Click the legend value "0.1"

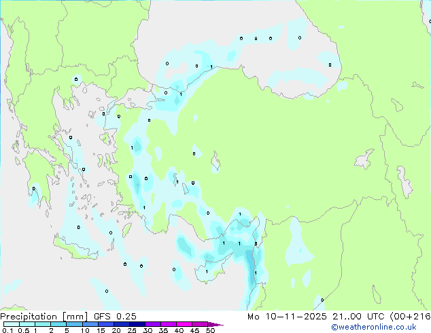click(x=7, y=330)
